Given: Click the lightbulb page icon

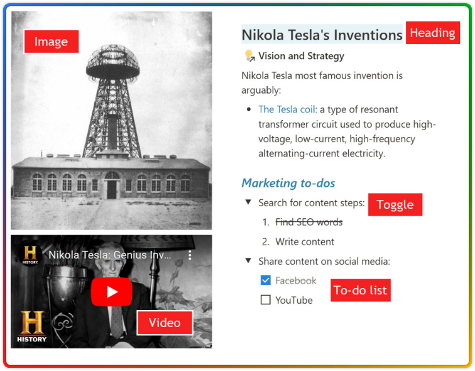Looking at the screenshot, I should click(249, 56).
